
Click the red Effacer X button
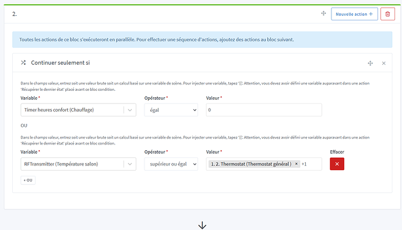[x=337, y=164]
